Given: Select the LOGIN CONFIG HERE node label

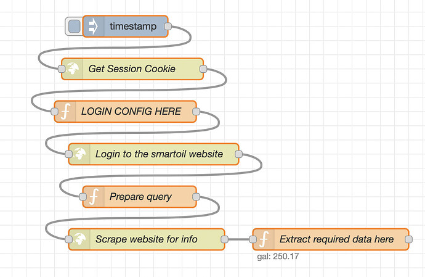Looking at the screenshot, I should click(131, 112).
